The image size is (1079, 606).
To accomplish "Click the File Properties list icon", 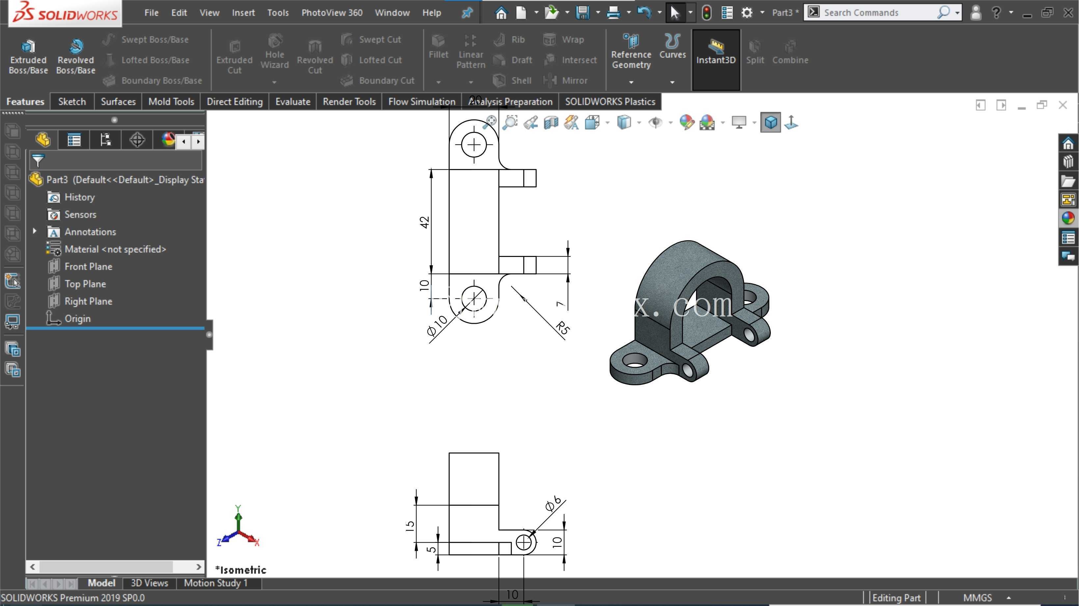I will tap(727, 13).
